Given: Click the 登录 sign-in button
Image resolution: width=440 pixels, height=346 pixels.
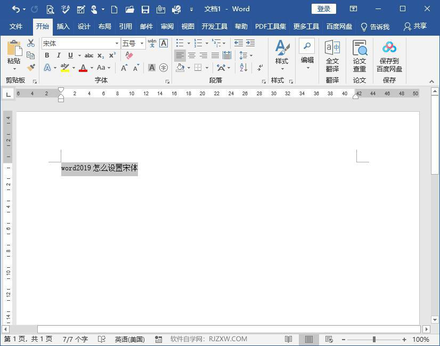Looking at the screenshot, I should 323,9.
